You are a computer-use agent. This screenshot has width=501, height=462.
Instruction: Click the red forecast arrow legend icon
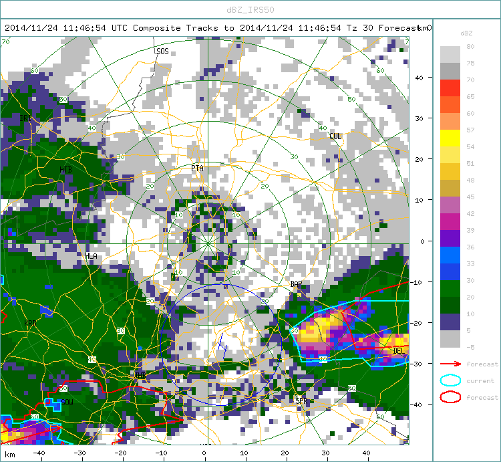pyautogui.click(x=450, y=364)
